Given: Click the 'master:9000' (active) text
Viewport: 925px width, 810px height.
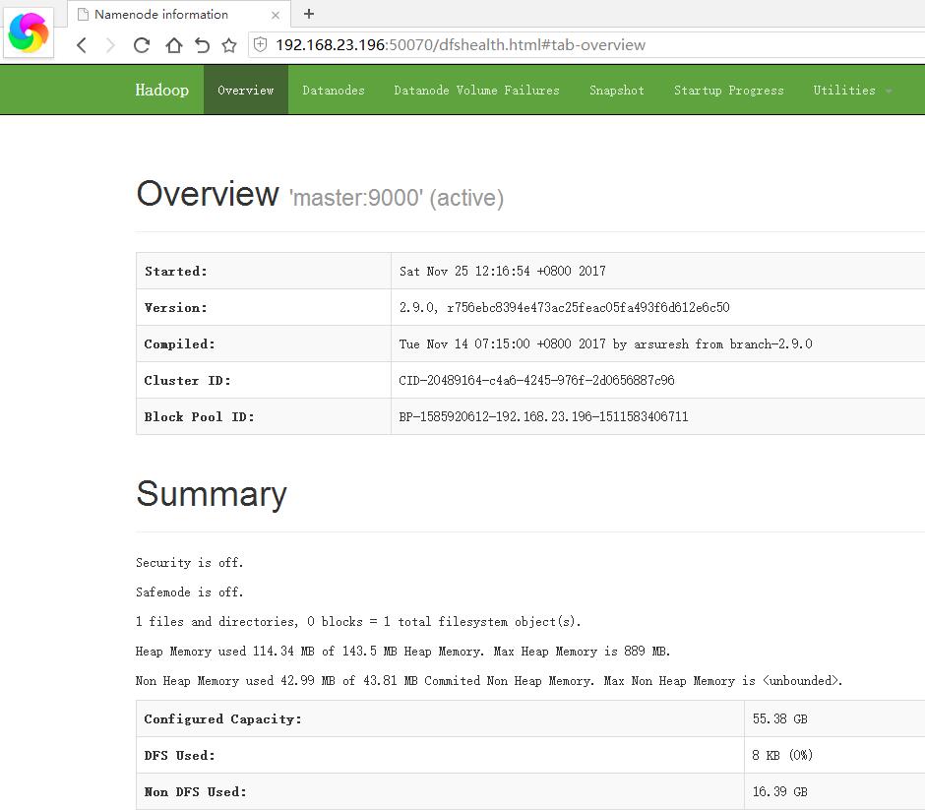Looking at the screenshot, I should pyautogui.click(x=397, y=198).
